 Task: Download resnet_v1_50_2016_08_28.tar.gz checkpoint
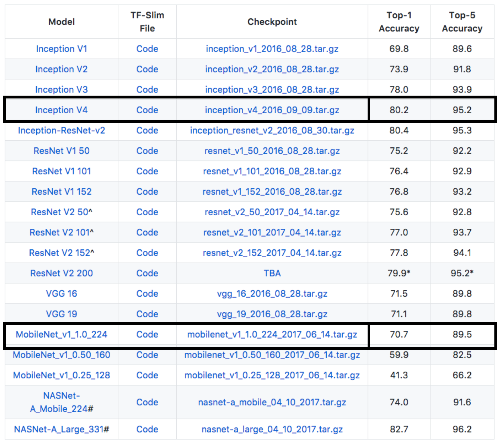272,151
